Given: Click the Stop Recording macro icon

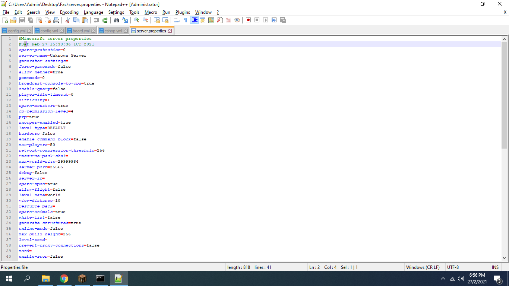Looking at the screenshot, I should [x=257, y=20].
